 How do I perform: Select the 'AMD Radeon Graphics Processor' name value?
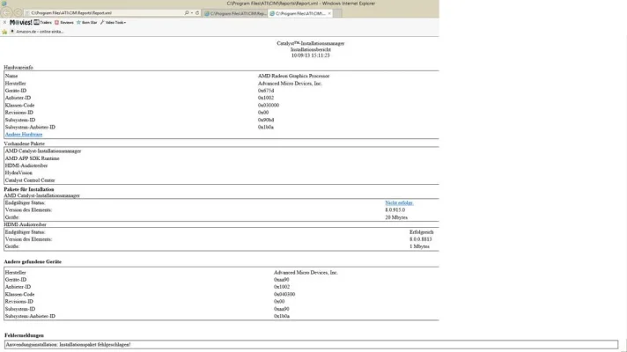pyautogui.click(x=293, y=76)
